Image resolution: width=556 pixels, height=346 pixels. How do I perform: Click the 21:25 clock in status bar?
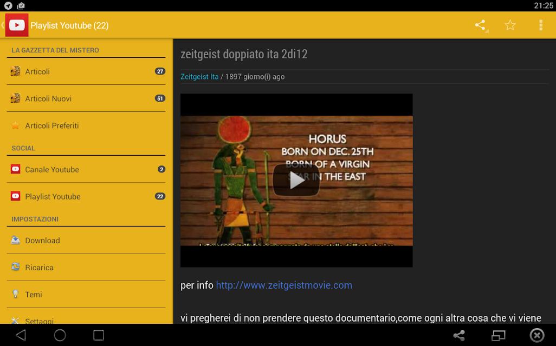coord(544,5)
